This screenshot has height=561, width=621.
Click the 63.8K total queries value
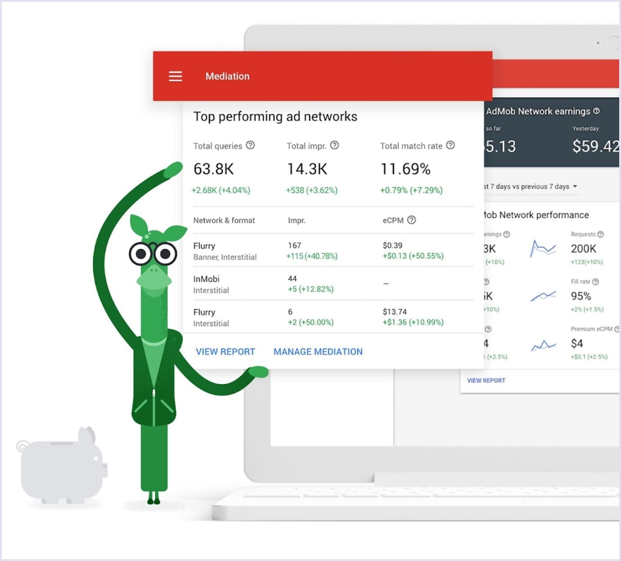214,169
